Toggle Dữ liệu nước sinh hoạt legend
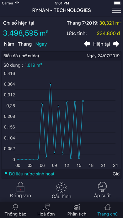Image resolution: width=123 pixels, height=218 pixels. click(x=29, y=174)
